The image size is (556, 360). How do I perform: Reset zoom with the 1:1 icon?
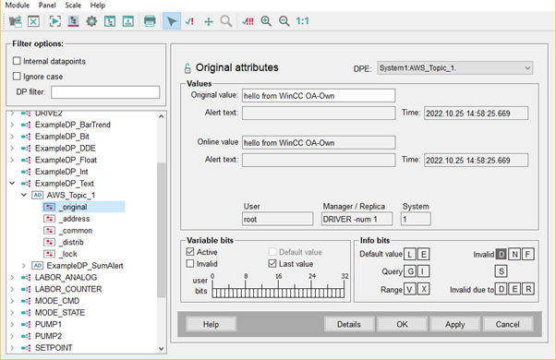302,21
